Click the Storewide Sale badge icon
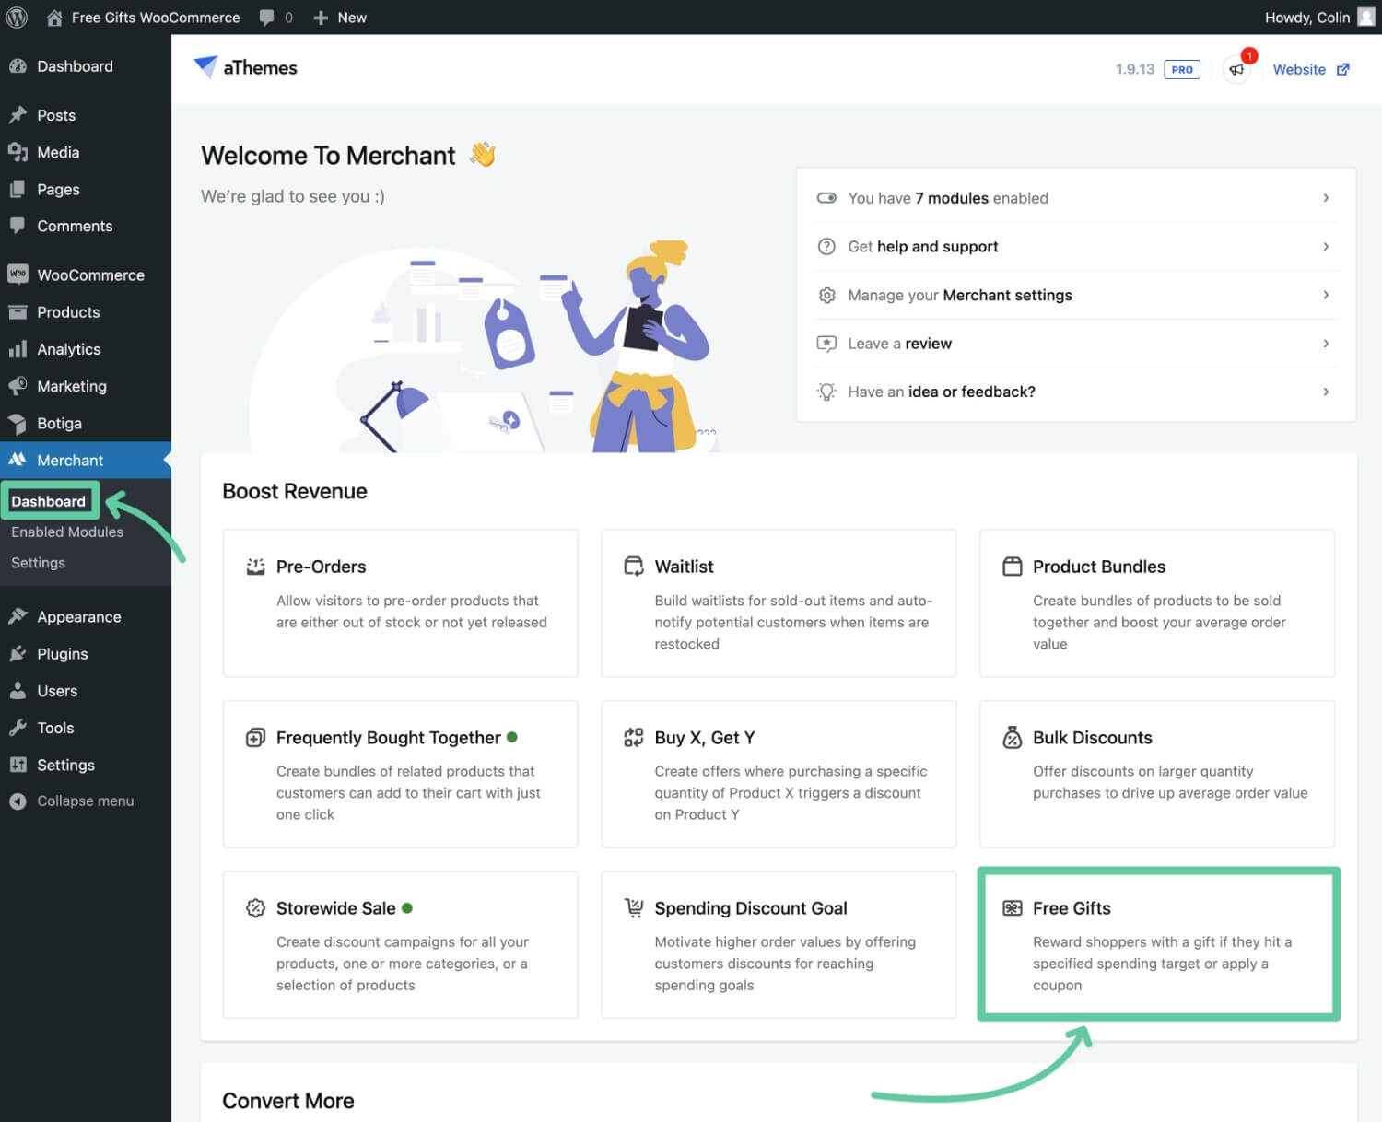Viewport: 1382px width, 1122px height. pyautogui.click(x=255, y=908)
